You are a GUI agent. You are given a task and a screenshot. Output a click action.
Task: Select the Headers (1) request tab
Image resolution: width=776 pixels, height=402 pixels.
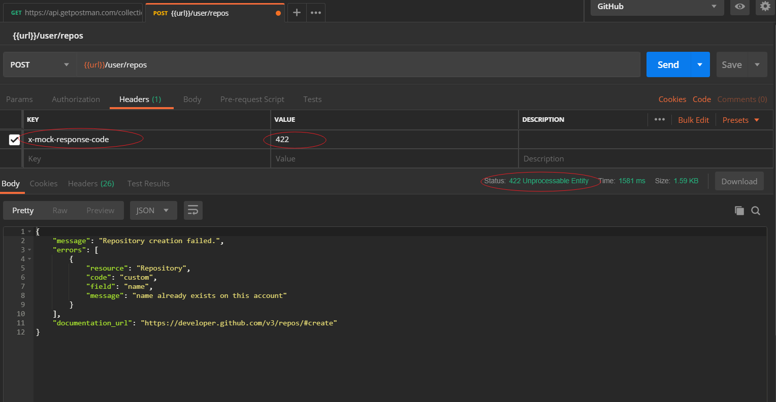tap(140, 99)
